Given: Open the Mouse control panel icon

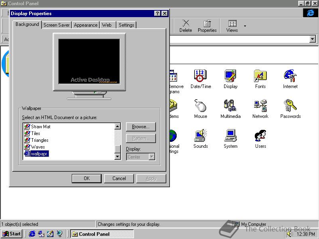Looking at the screenshot, I should point(201,109).
